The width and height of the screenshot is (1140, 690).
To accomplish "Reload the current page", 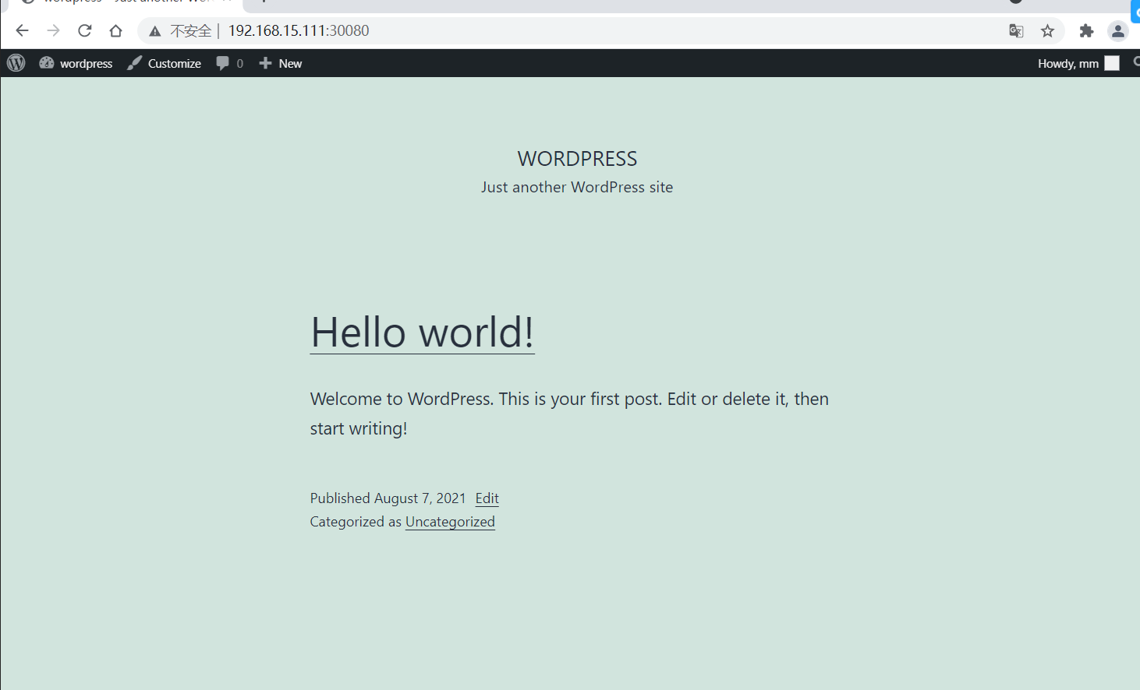I will pyautogui.click(x=85, y=31).
